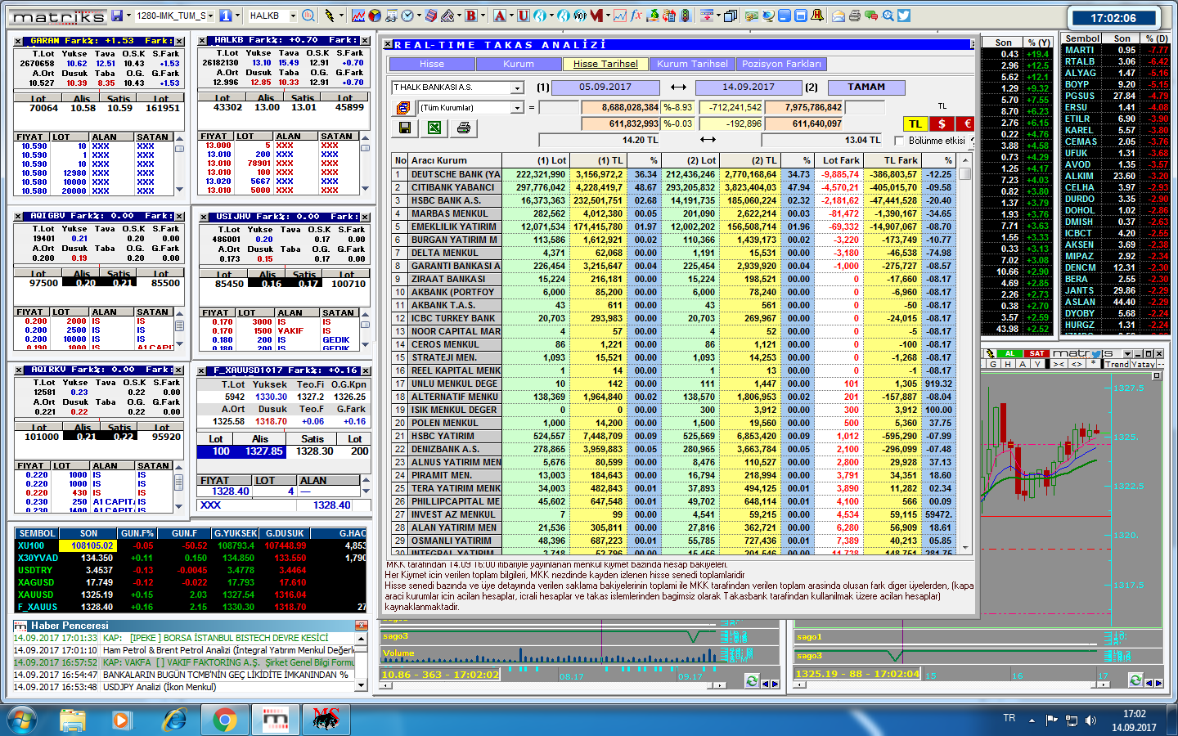The width and height of the screenshot is (1178, 736).
Task: Click the printer icon in top toolbar
Action: 855,16
